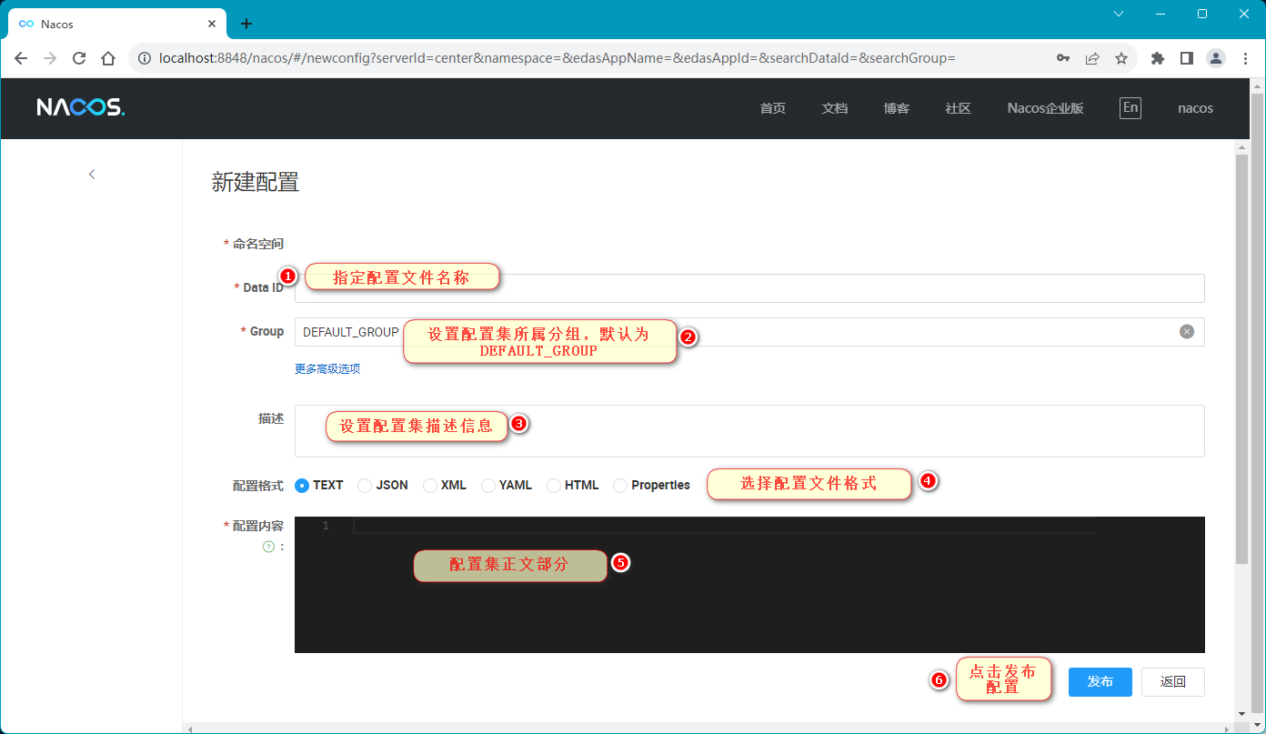Open 社区 in top navigation
This screenshot has width=1266, height=734.
pyautogui.click(x=959, y=108)
